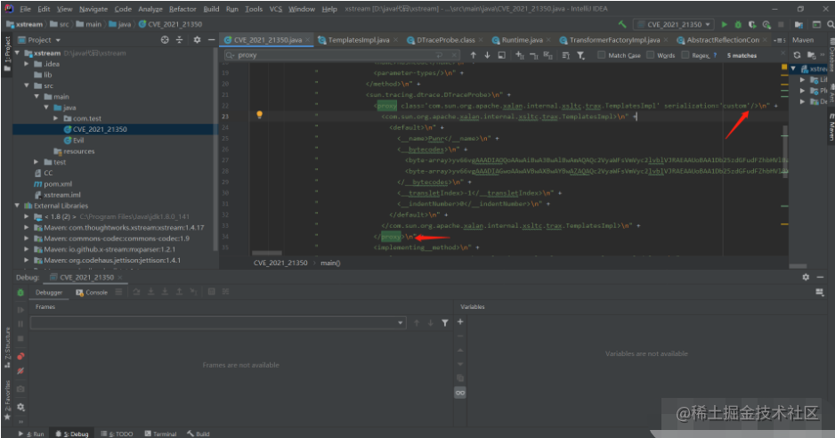Viewport: 835px width, 438px height.
Task: Collapse the xstream project root node
Action: click(18, 53)
